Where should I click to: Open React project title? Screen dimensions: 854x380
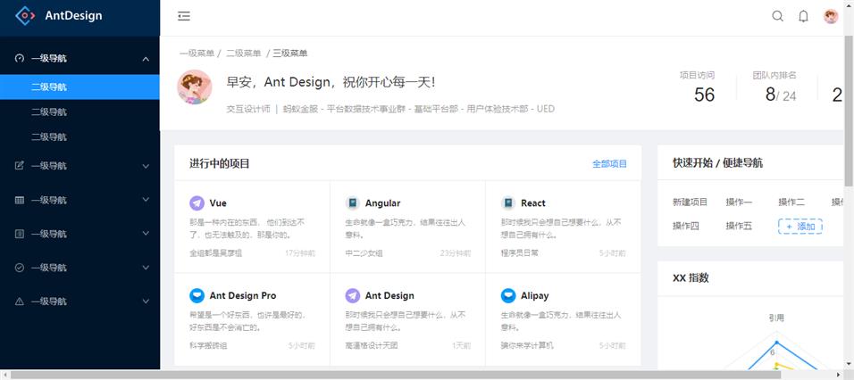click(533, 203)
